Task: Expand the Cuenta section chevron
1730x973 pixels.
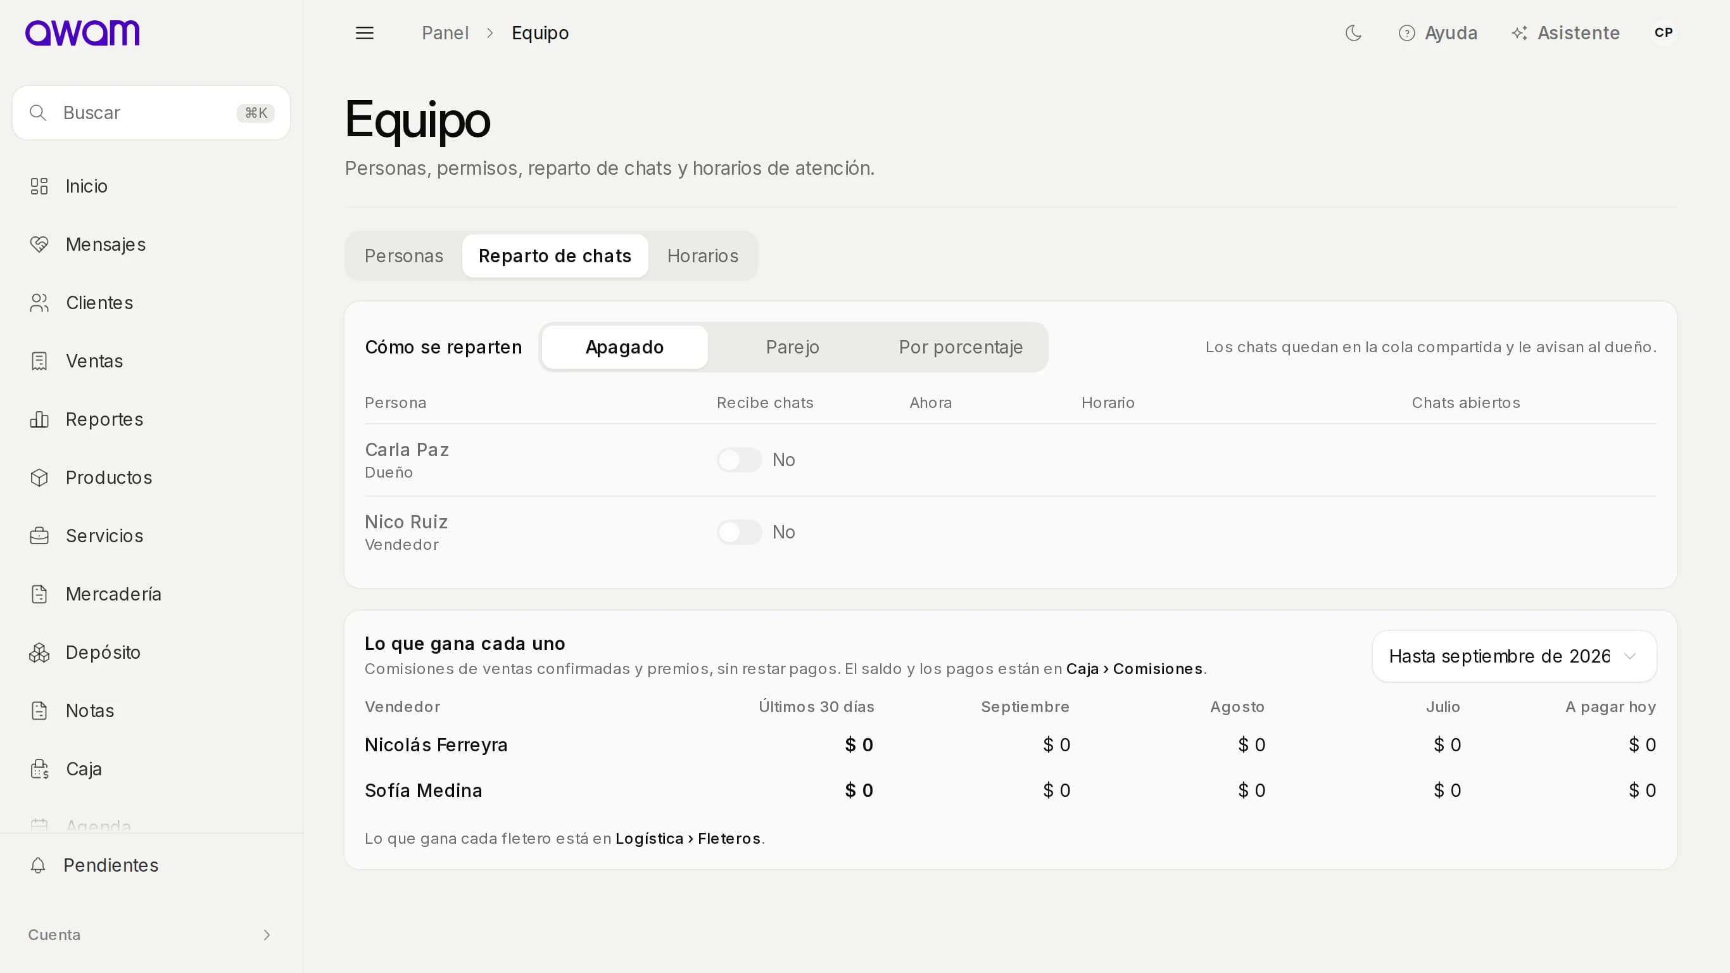Action: pyautogui.click(x=267, y=936)
